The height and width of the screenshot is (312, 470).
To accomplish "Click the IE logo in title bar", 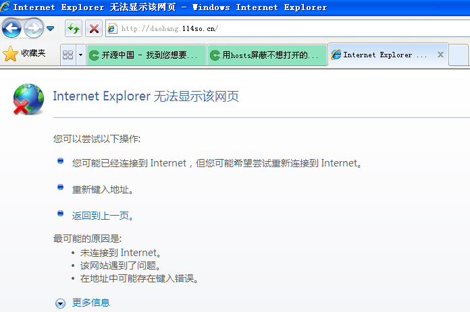I will (5, 7).
